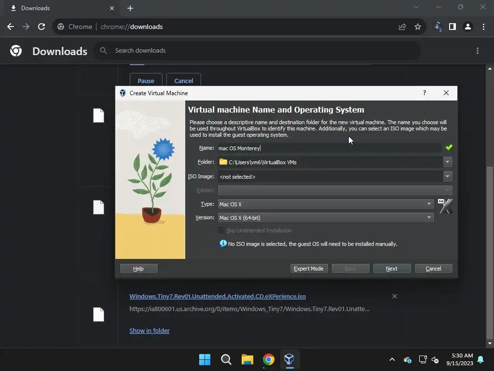Reload the downloads page
494x371 pixels.
pyautogui.click(x=41, y=27)
